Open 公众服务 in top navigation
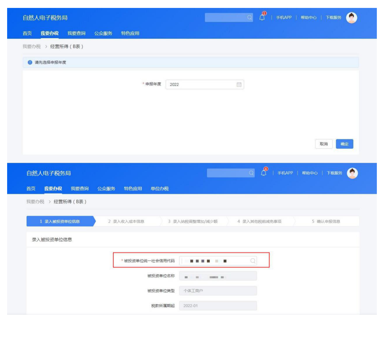Image resolution: width=389 pixels, height=337 pixels. [x=103, y=33]
